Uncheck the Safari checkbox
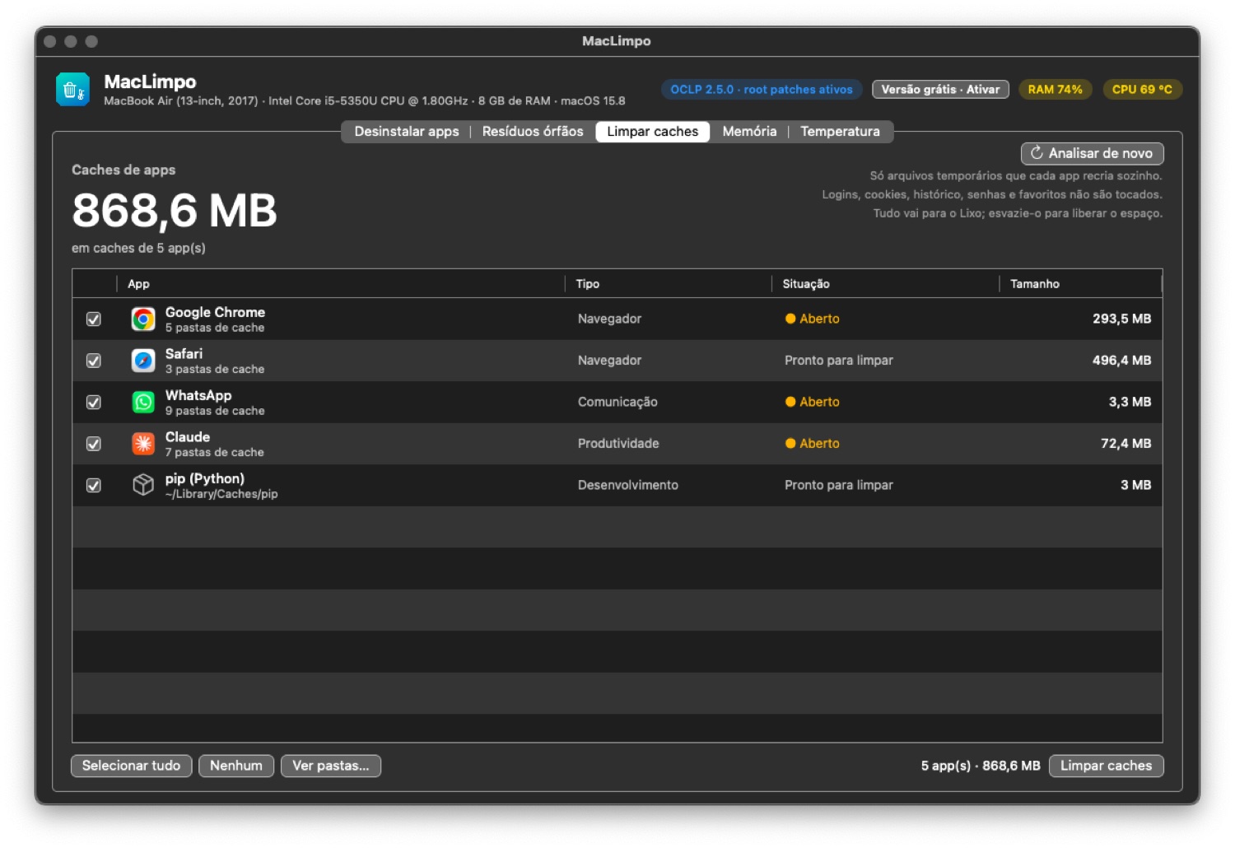 (x=94, y=361)
